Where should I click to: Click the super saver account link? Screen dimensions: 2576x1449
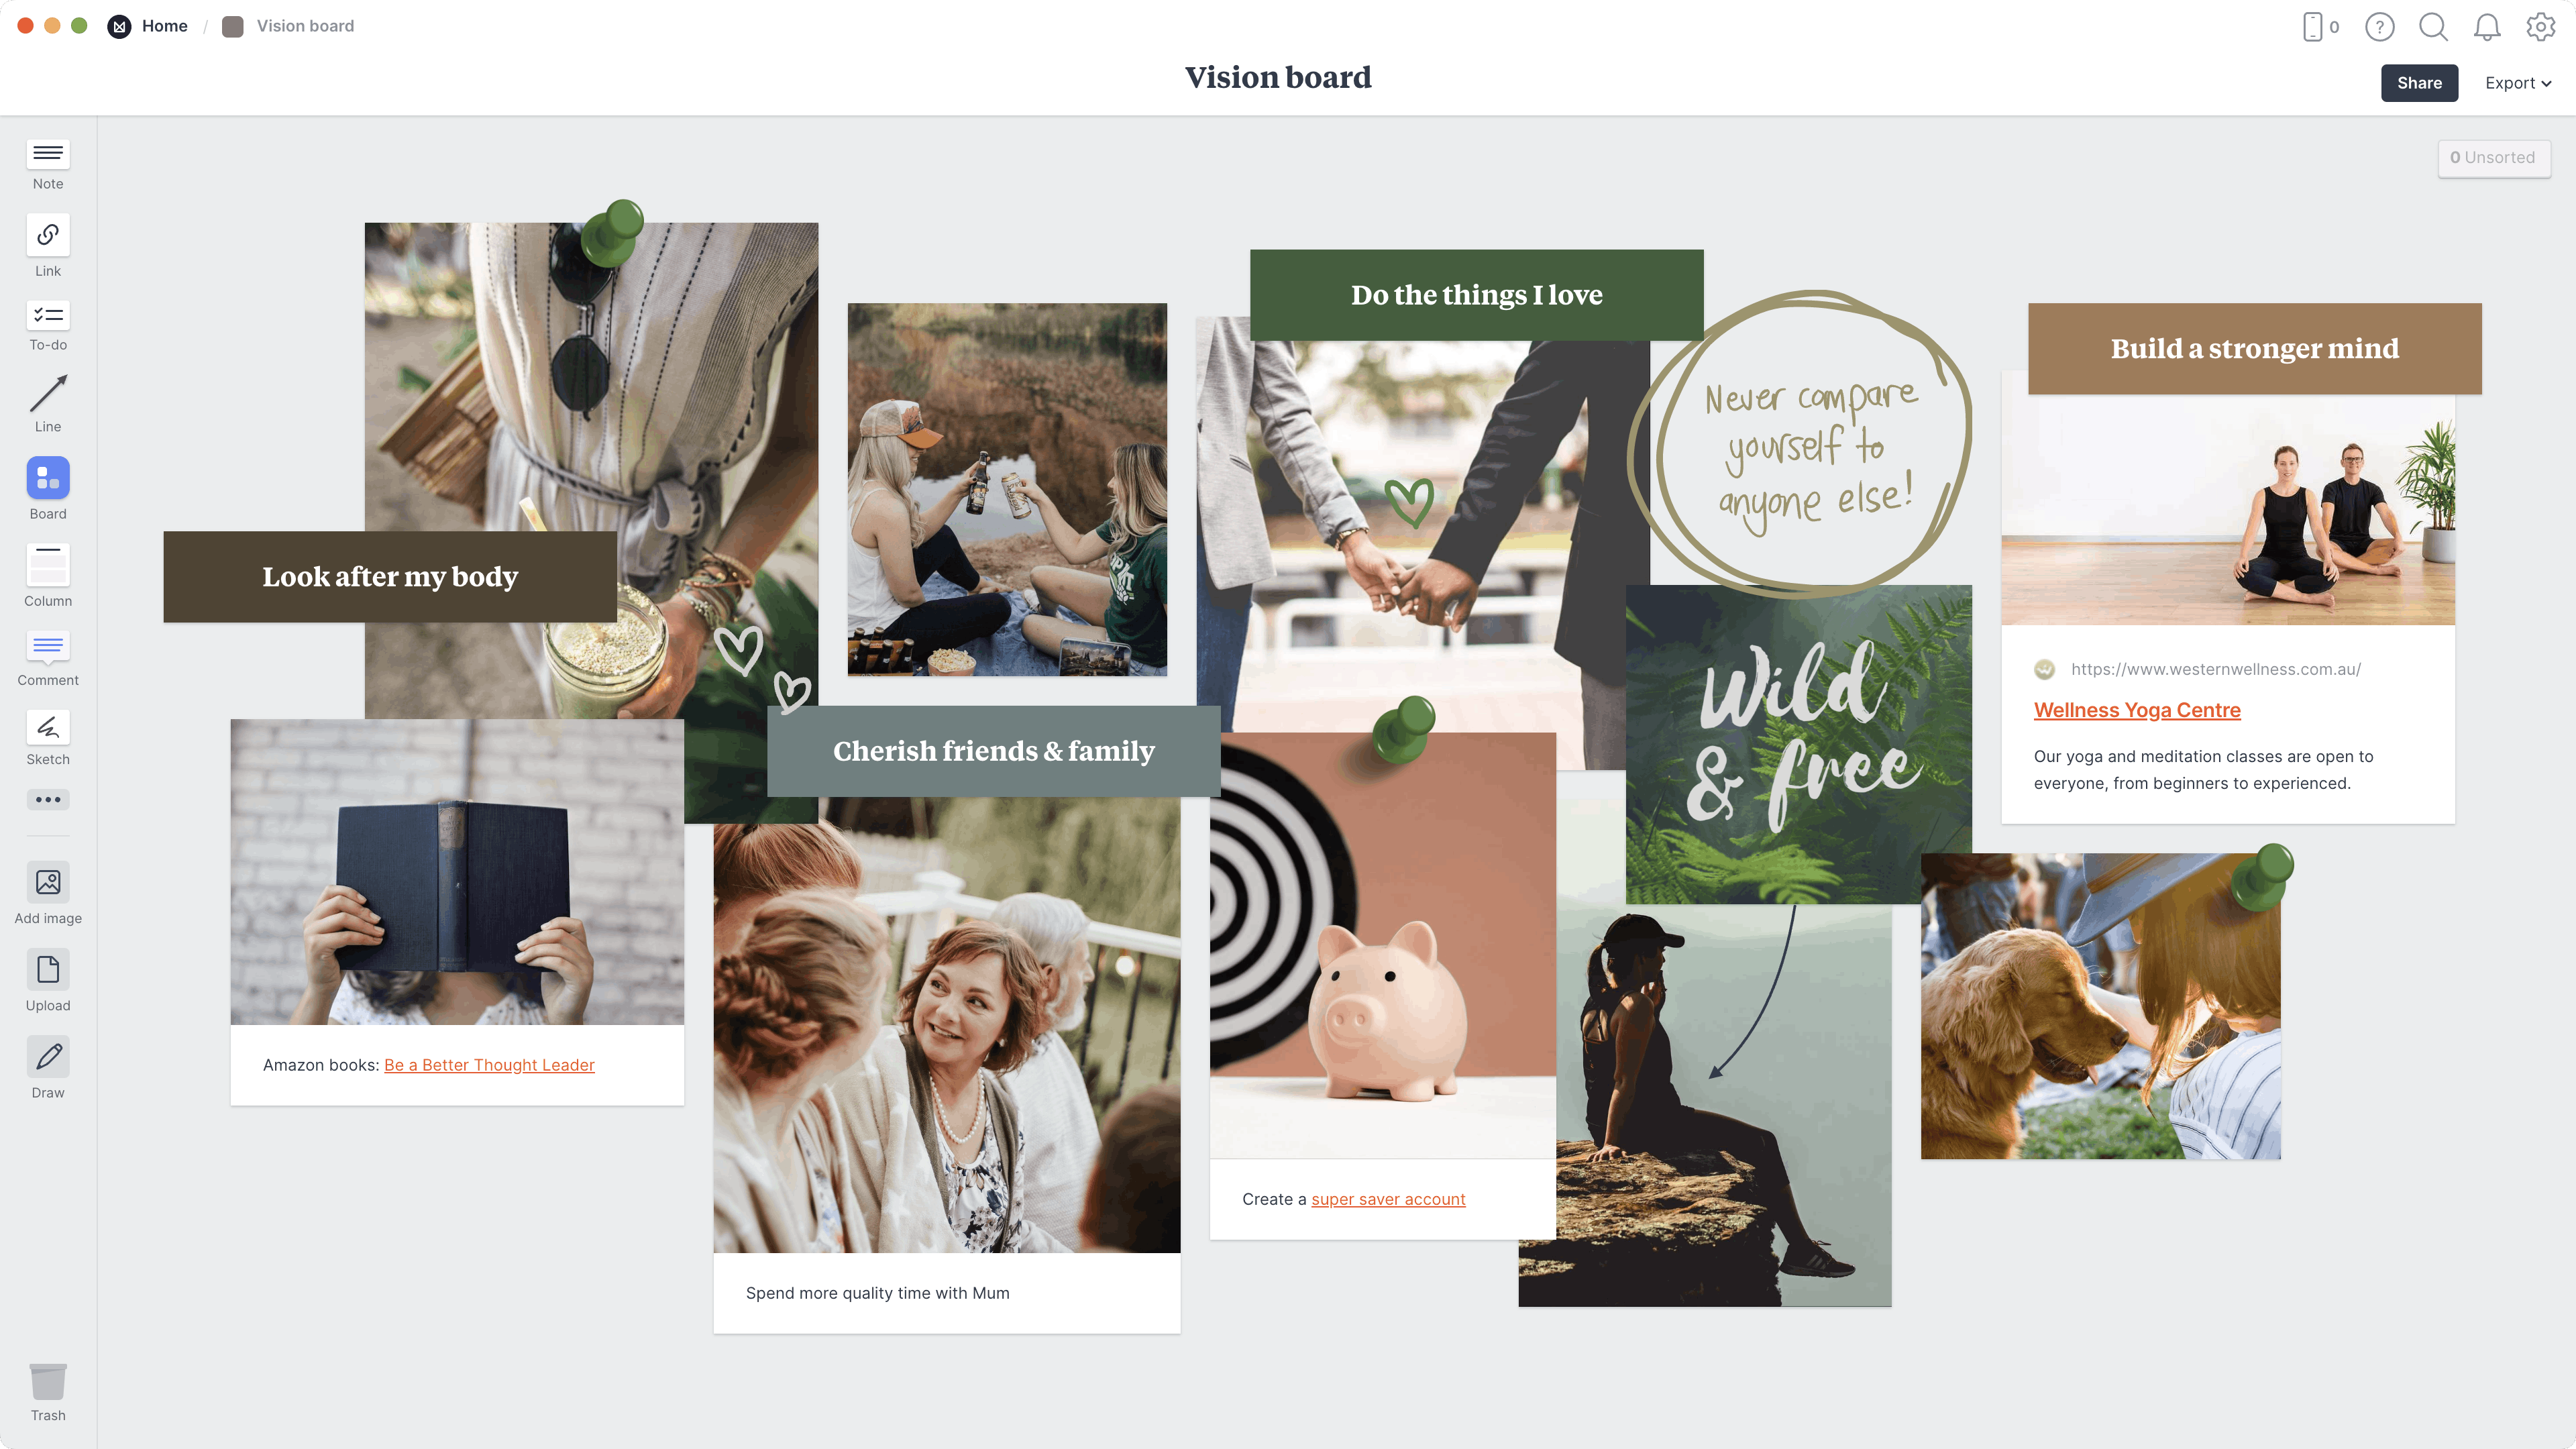click(1389, 1199)
